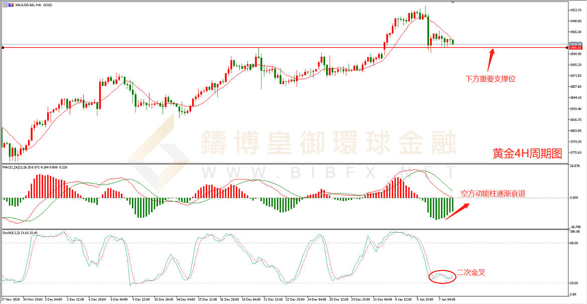Click the chart shift triangle marker at the top
The width and height of the screenshot is (587, 304).
pos(454,3)
